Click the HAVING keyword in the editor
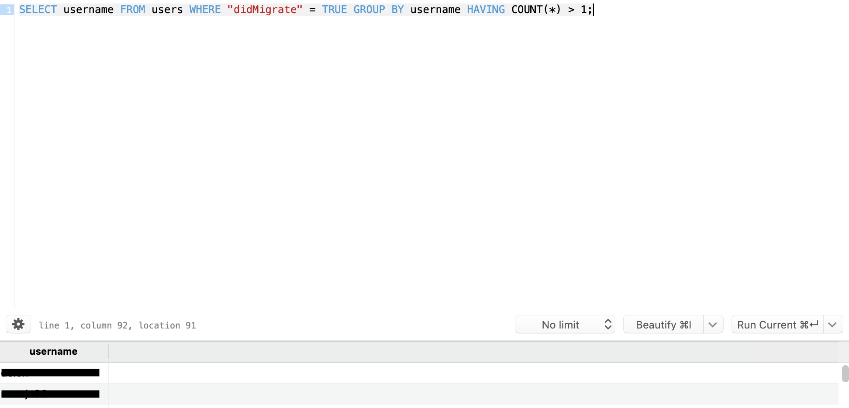Screen dimensions: 849x408 coord(486,9)
